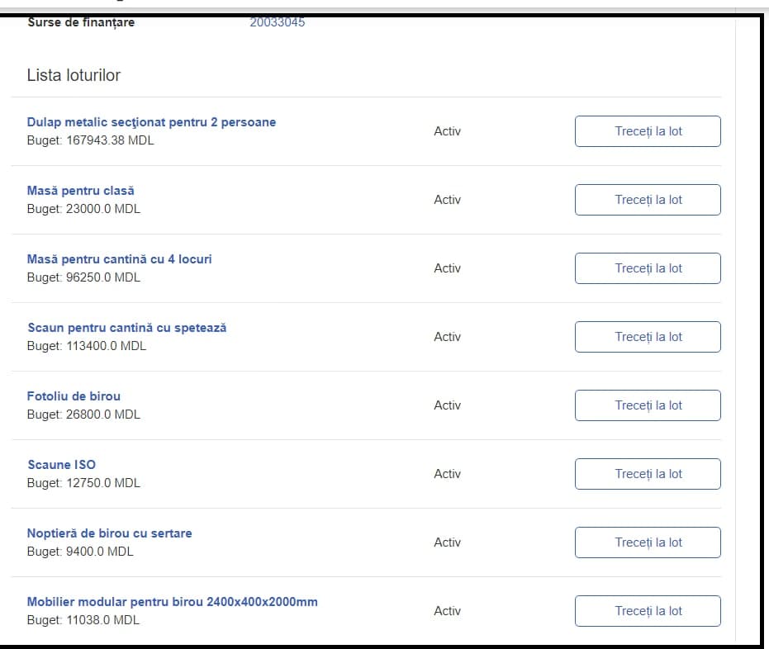Open Noptieră de birou cu sertare link
The image size is (769, 649).
(109, 533)
